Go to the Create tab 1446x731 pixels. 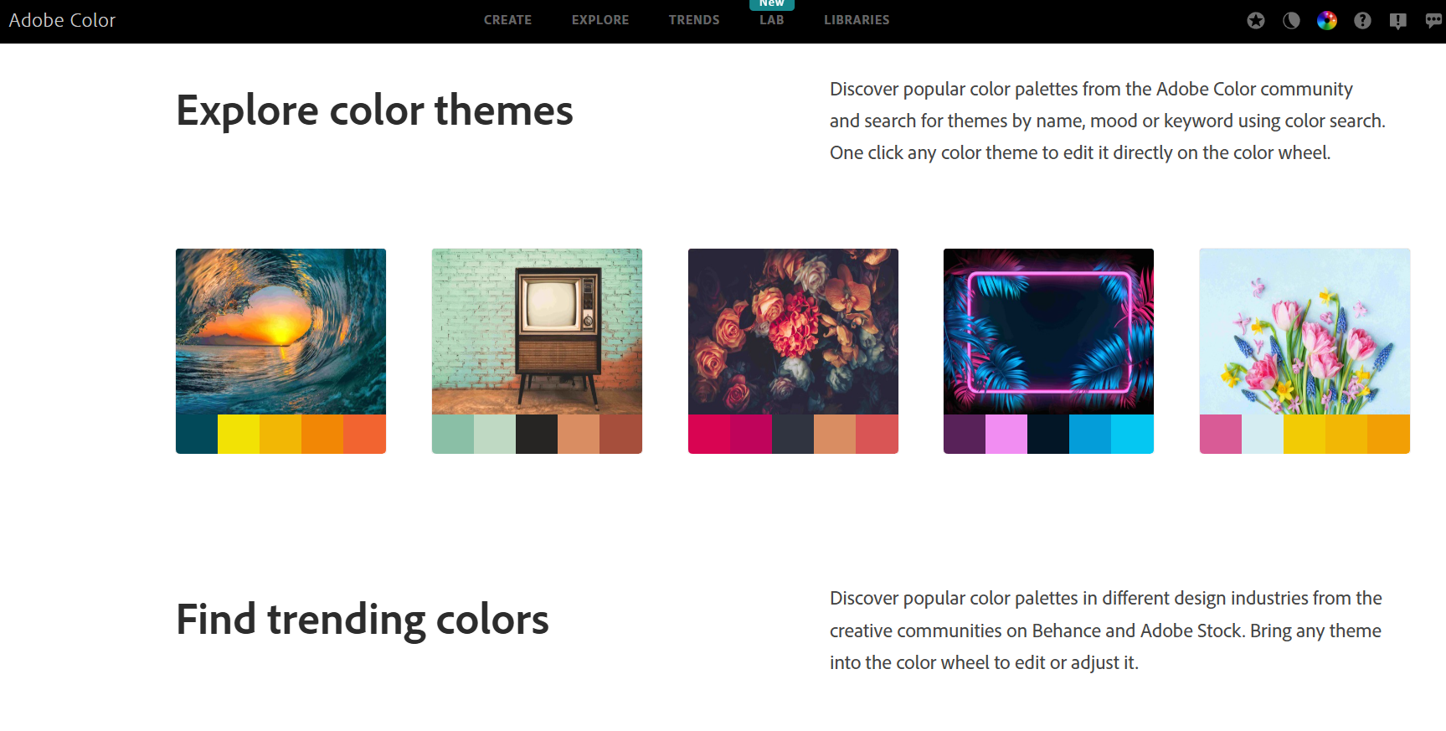tap(507, 20)
